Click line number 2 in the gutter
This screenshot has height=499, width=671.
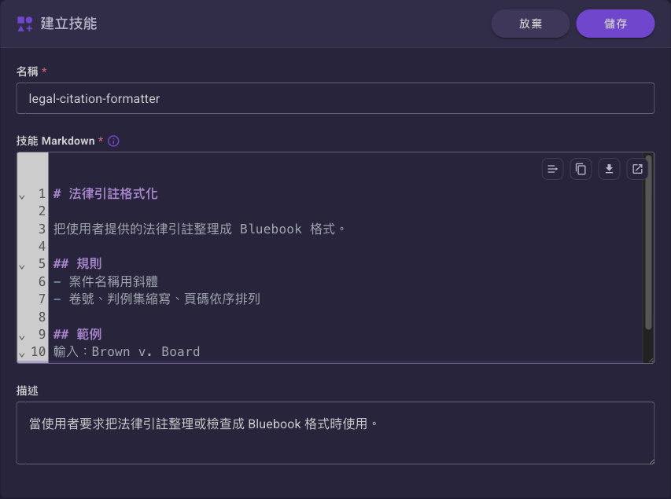42,211
